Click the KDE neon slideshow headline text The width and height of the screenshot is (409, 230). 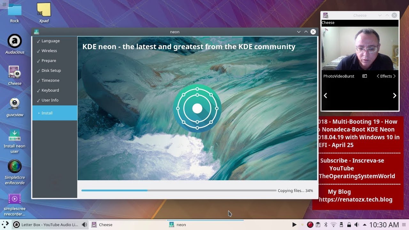click(189, 47)
